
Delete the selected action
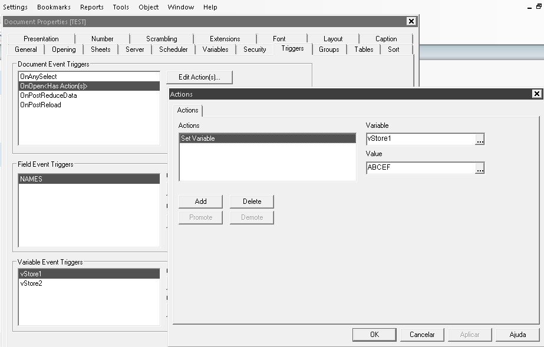[252, 201]
